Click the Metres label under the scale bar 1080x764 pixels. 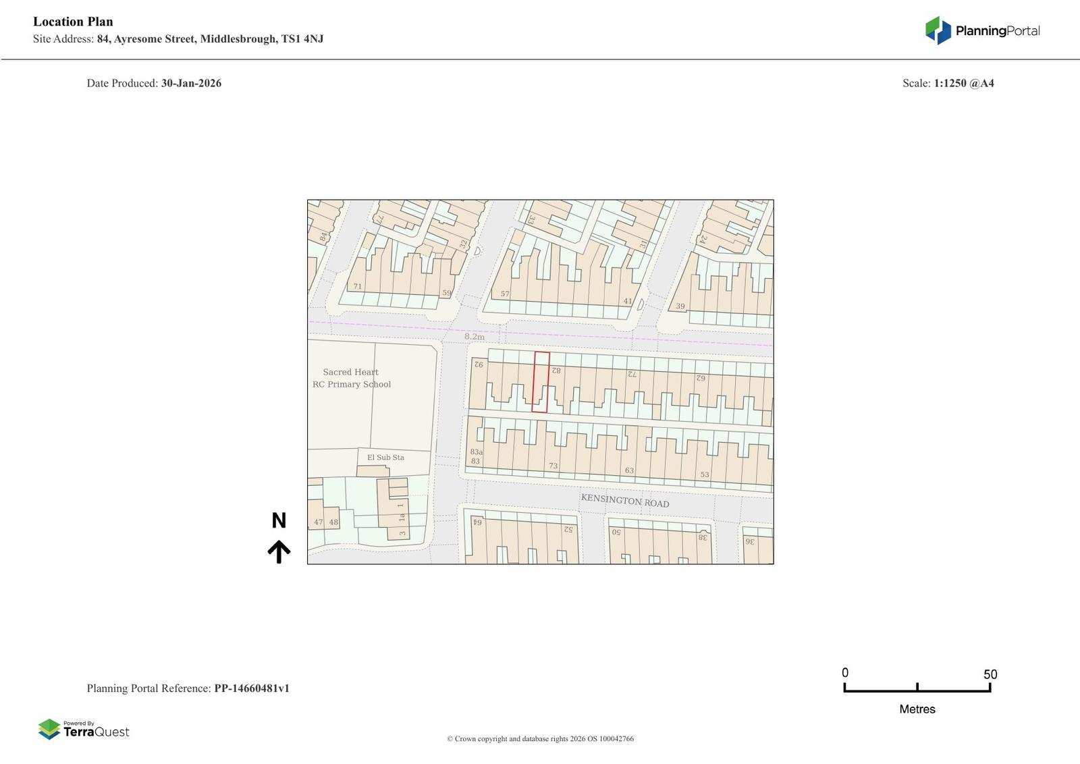point(917,709)
